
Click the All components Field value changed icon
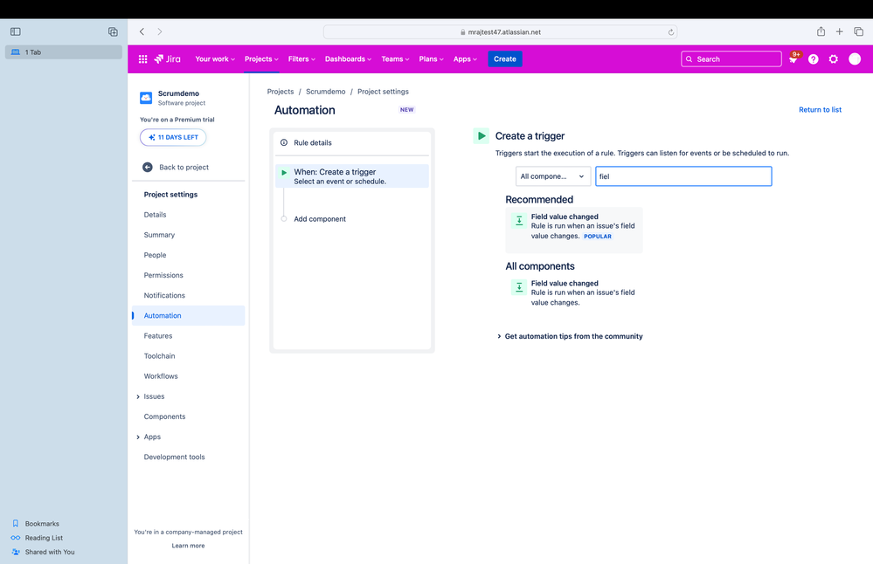tap(519, 287)
